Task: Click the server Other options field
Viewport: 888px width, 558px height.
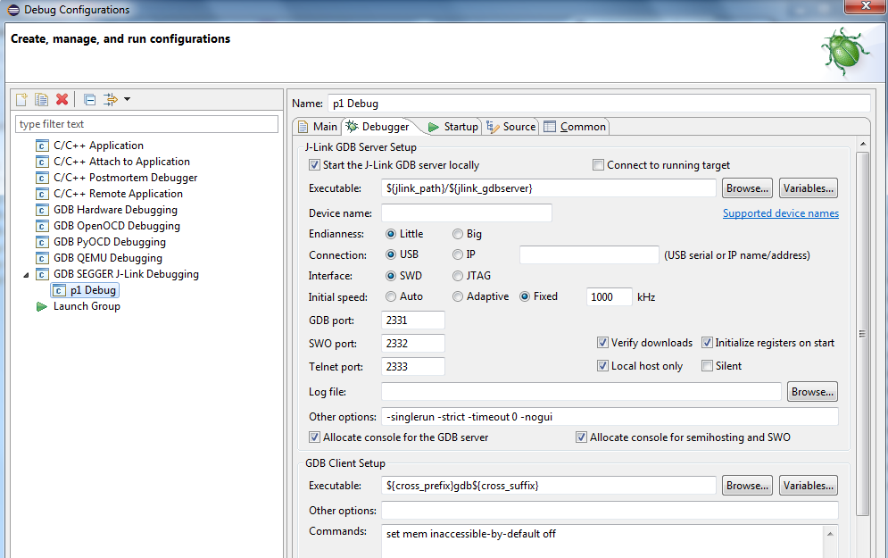Action: coord(610,417)
